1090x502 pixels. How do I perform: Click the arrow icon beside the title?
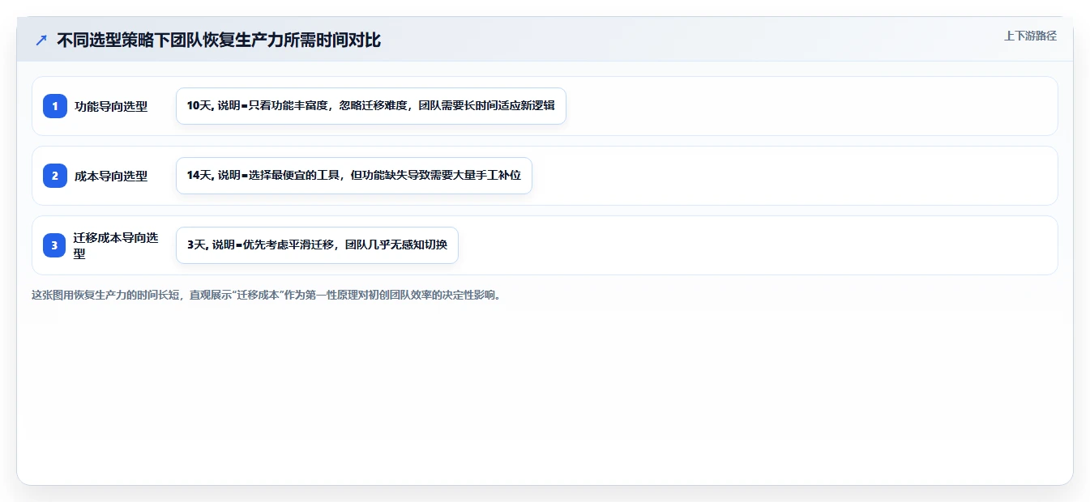[41, 40]
